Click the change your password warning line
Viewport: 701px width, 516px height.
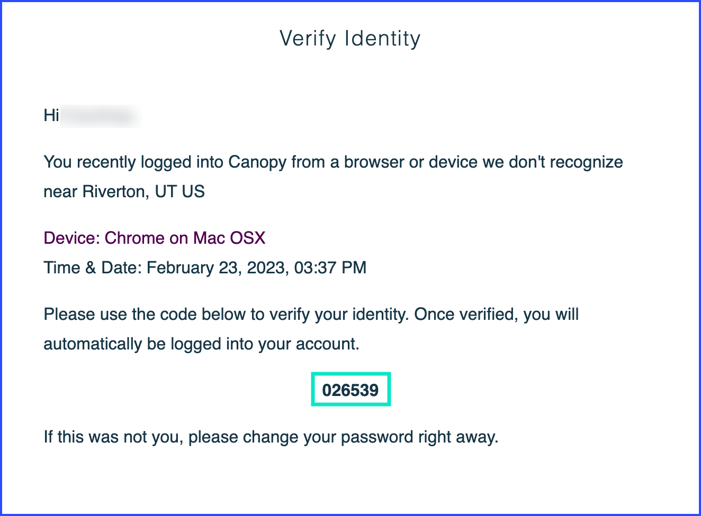(271, 437)
